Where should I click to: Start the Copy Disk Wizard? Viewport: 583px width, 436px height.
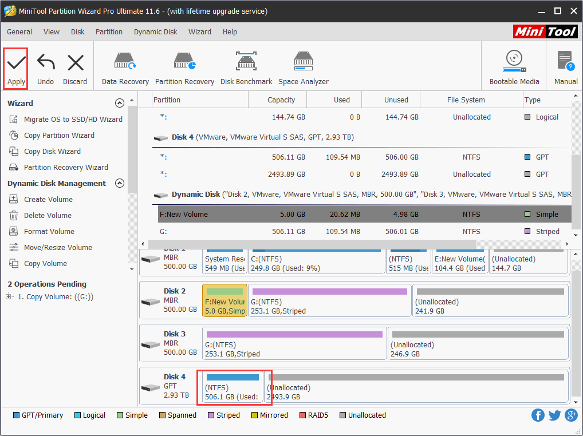tap(45, 151)
